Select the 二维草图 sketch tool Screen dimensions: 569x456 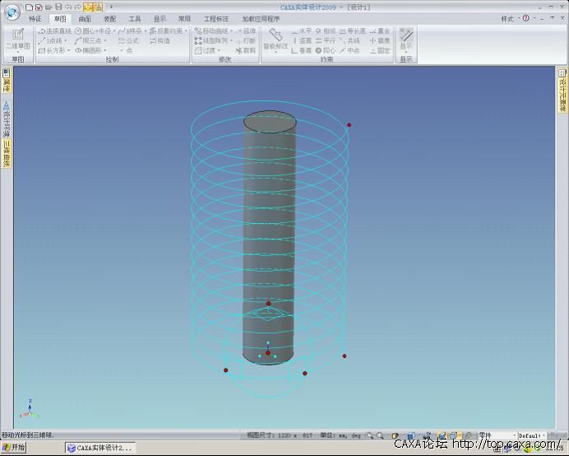pos(18,40)
